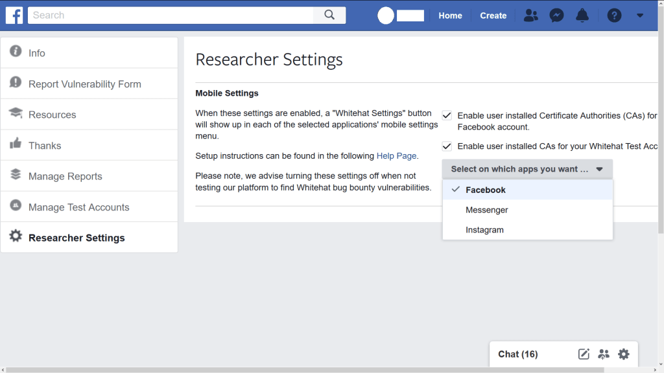664x373 pixels.
Task: Click the Resources graduation cap icon
Action: coord(16,113)
